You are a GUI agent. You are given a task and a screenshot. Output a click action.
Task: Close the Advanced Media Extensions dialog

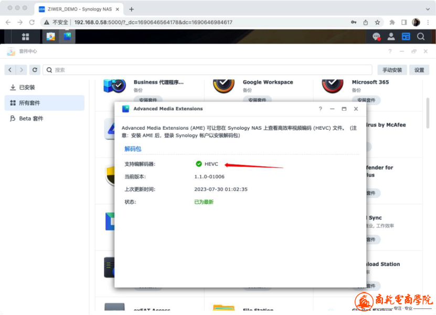tap(356, 109)
